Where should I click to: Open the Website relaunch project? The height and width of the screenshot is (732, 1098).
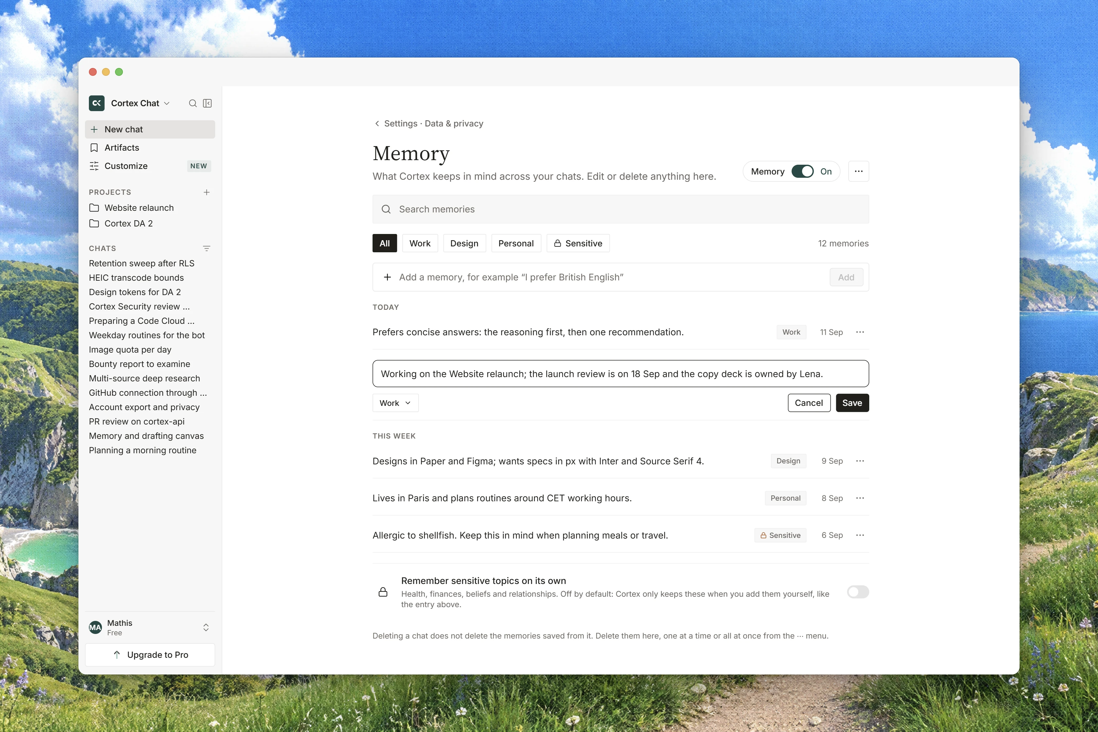pos(150,208)
